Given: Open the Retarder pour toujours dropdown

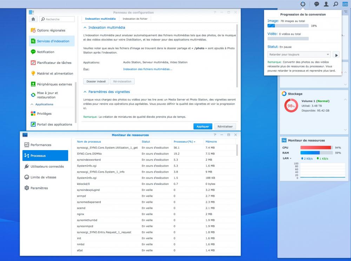Looking at the screenshot, I should point(299,55).
